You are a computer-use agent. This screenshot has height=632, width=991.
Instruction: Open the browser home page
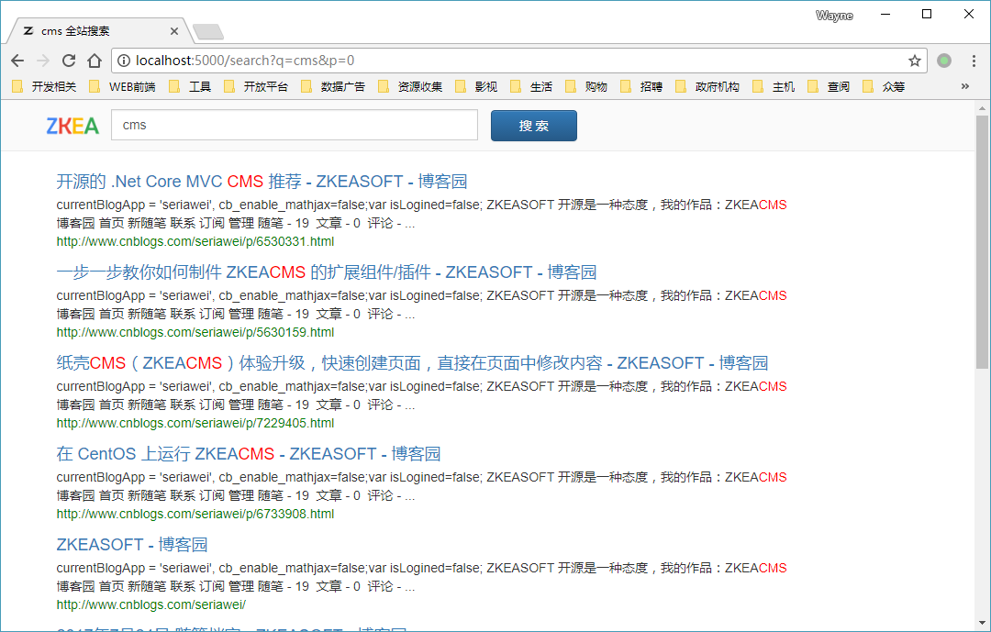pyautogui.click(x=95, y=61)
